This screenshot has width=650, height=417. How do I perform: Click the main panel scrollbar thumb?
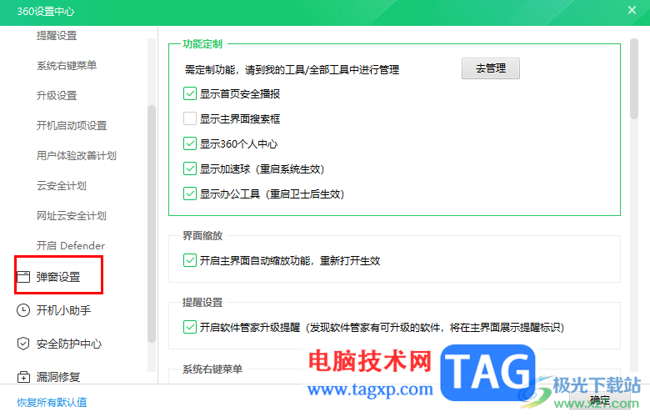coord(634,79)
